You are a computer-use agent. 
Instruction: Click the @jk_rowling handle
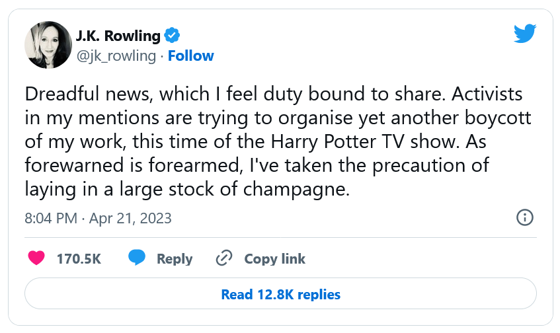point(116,55)
